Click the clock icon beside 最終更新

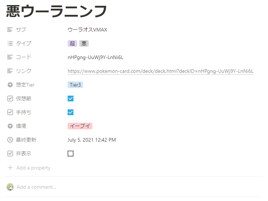(x=10, y=140)
